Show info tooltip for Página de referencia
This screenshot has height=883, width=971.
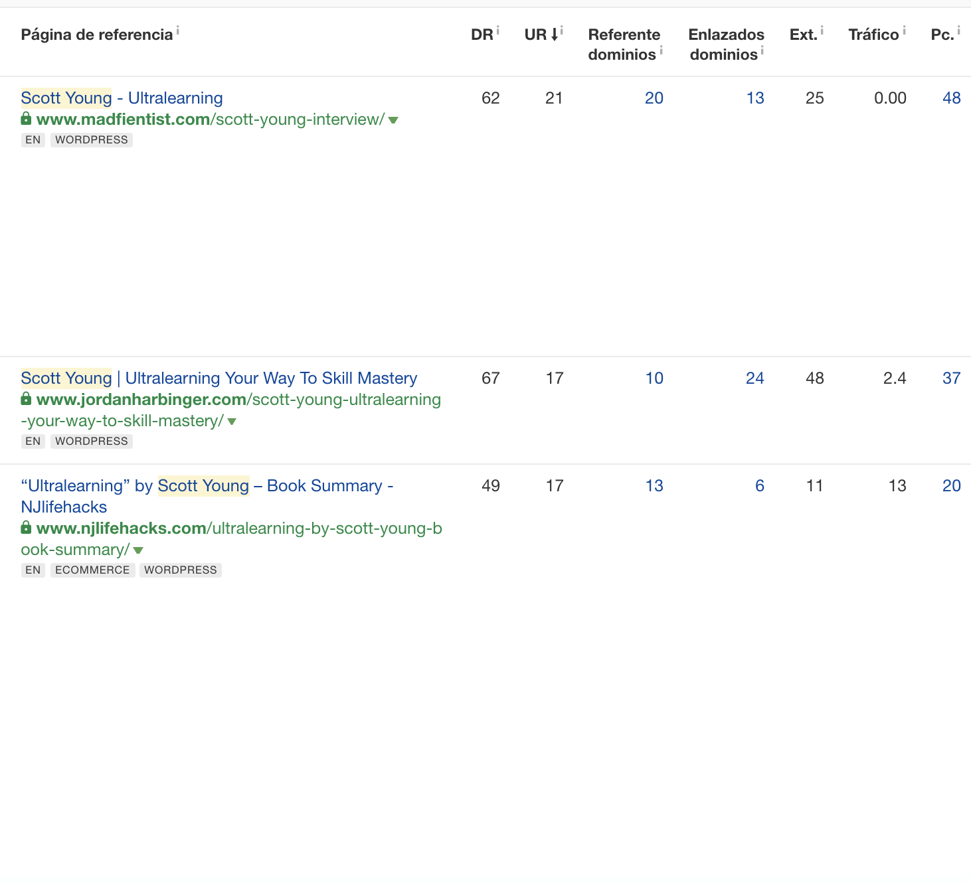click(178, 30)
